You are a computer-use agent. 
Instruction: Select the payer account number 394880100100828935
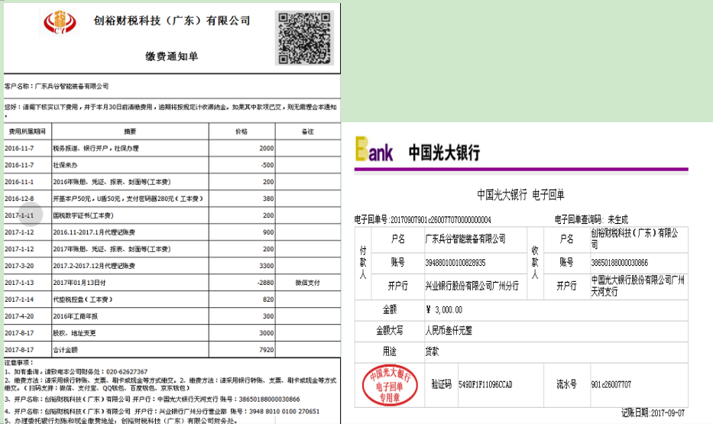pyautogui.click(x=455, y=262)
